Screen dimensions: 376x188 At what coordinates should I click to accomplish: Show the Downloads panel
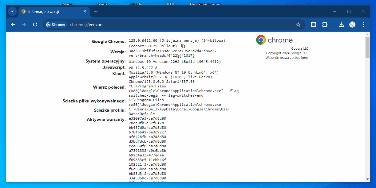click(341, 25)
